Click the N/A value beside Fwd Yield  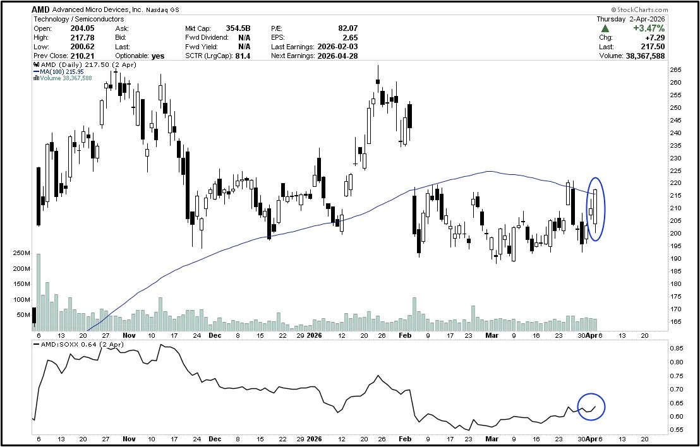[x=244, y=46]
